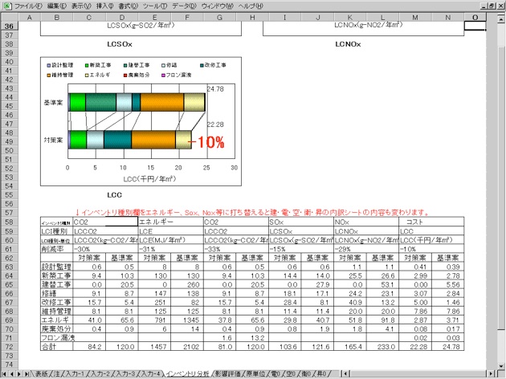Screen dimensions: 506x379
Task: Click orange segment of 基準案 bar
Action: click(x=162, y=102)
